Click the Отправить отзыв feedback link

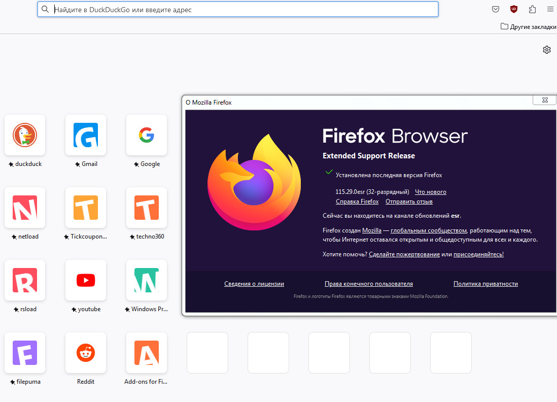(409, 202)
